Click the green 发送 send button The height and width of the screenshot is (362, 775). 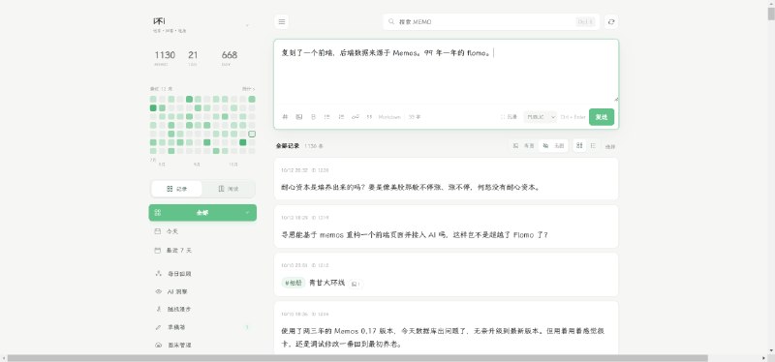point(602,117)
